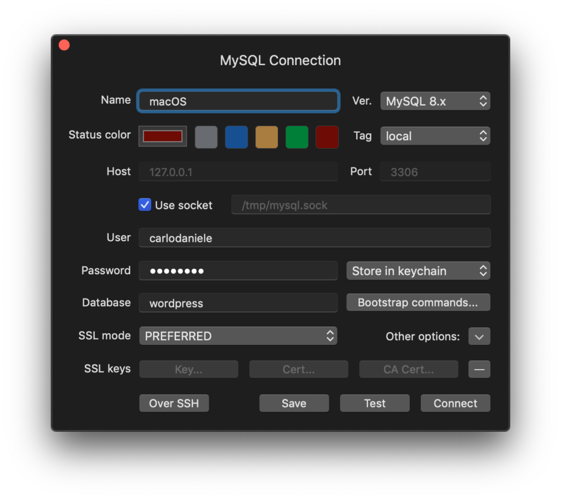Image resolution: width=561 pixels, height=499 pixels.
Task: Select the green status color swatch
Action: tap(297, 137)
